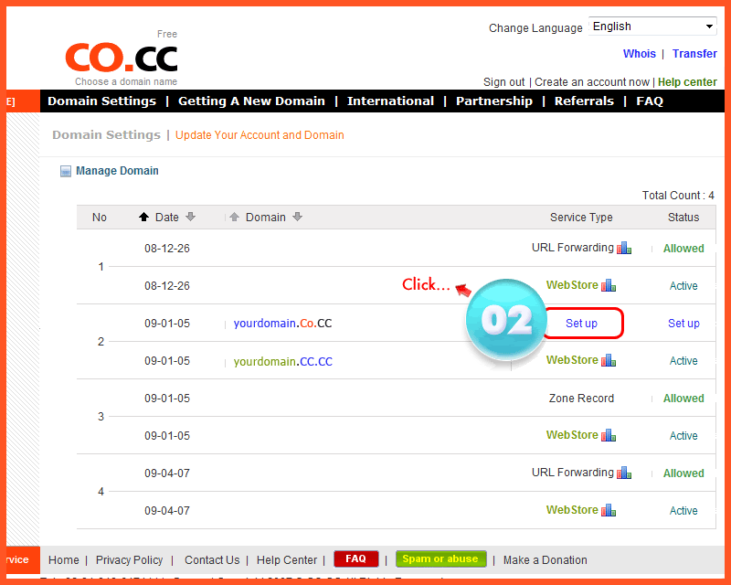This screenshot has height=585, width=731.
Task: Click Create an account now link
Action: tap(592, 82)
